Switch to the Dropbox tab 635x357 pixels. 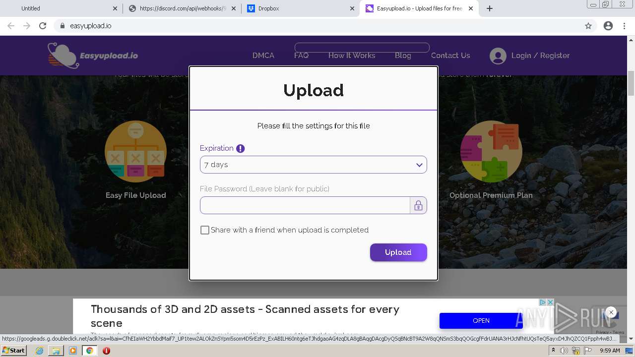(300, 8)
